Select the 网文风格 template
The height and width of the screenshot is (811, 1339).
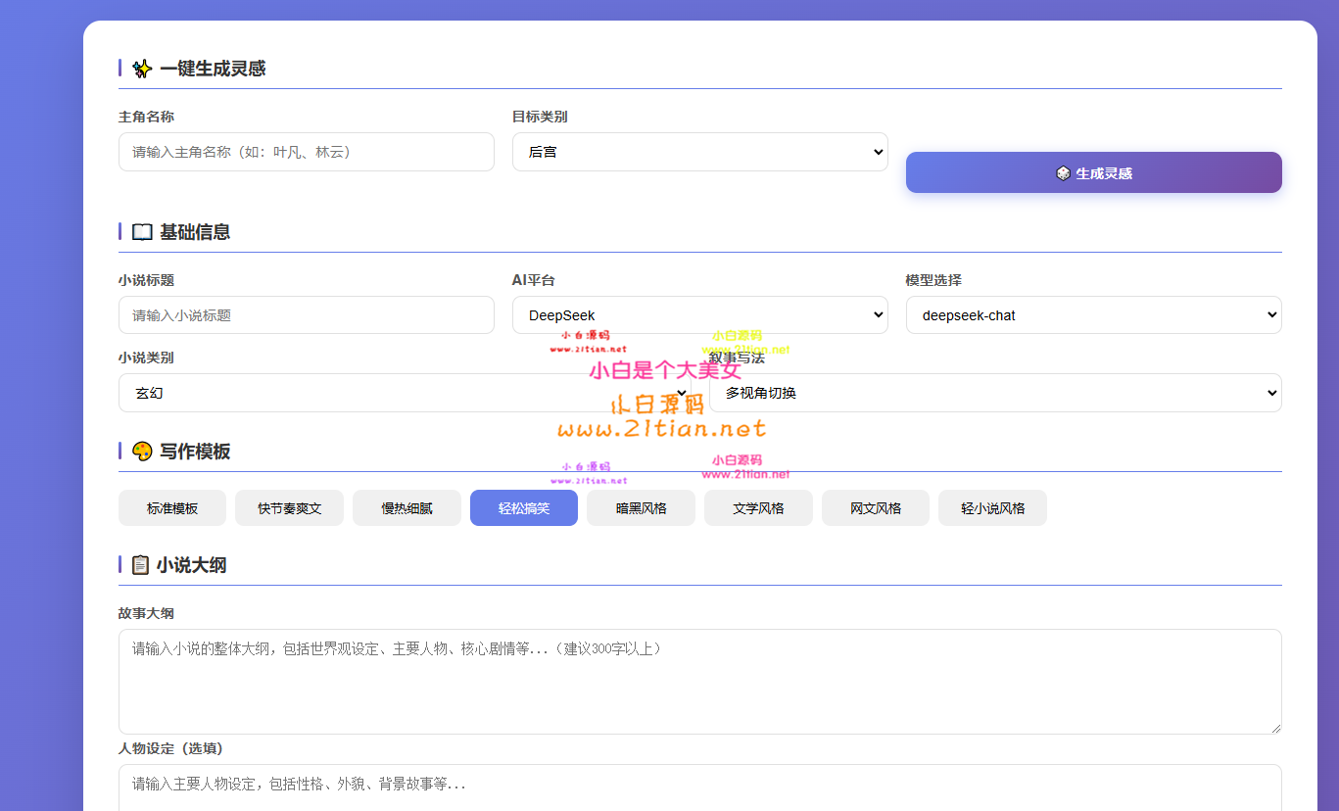point(876,508)
